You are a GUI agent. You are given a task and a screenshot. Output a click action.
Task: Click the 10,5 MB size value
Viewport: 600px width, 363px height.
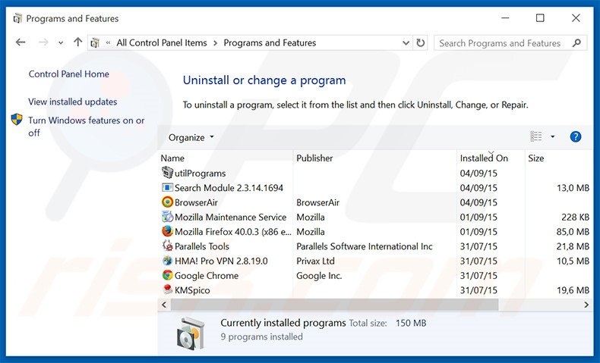click(573, 261)
